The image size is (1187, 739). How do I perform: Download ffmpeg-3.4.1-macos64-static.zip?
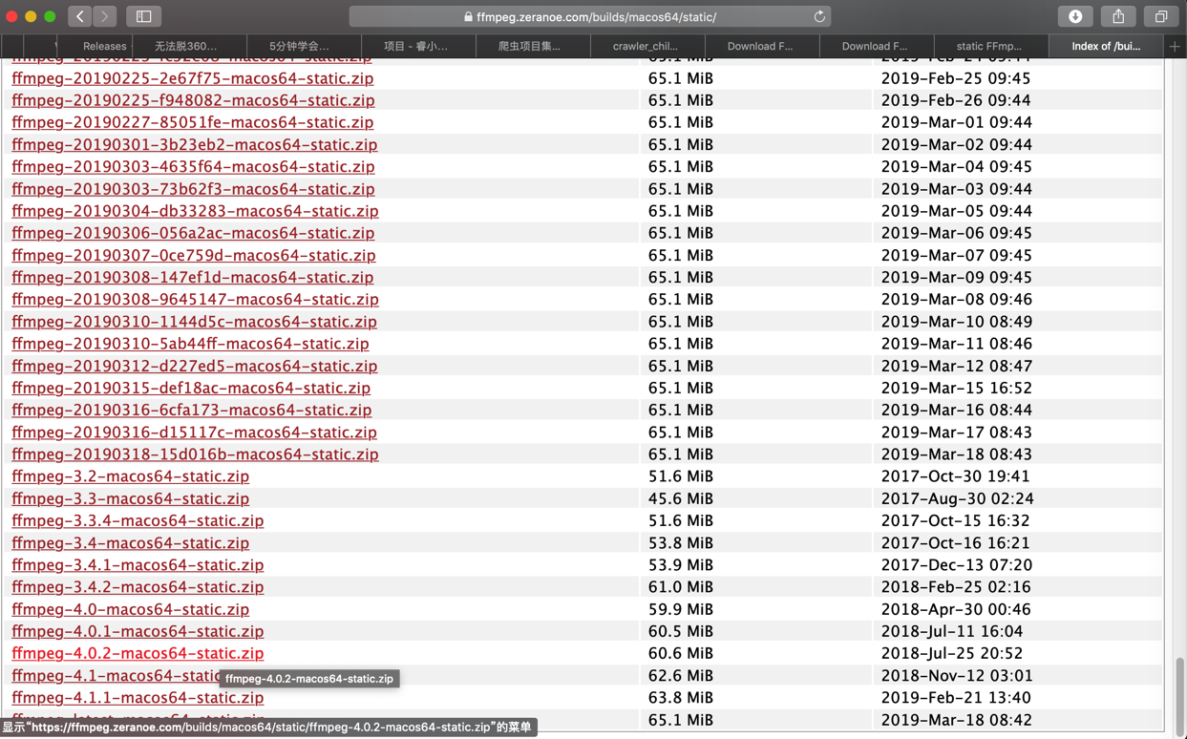coord(138,564)
